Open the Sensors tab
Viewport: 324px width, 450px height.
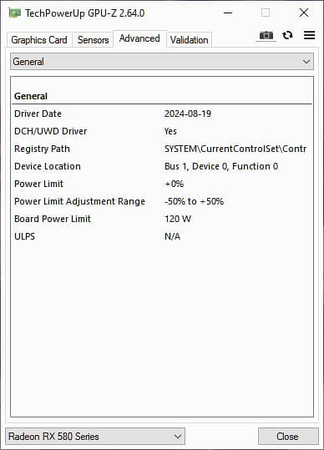coord(93,40)
